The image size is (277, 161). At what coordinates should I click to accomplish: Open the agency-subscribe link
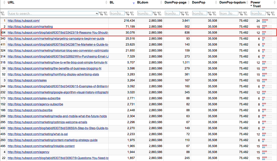(x=35, y=105)
